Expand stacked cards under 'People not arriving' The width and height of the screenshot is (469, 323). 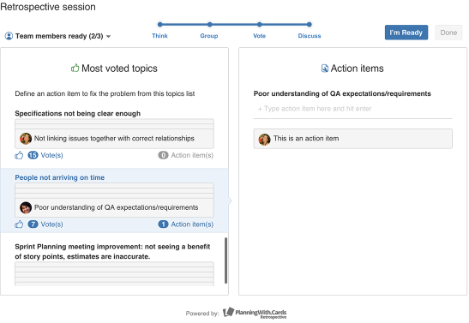[114, 191]
